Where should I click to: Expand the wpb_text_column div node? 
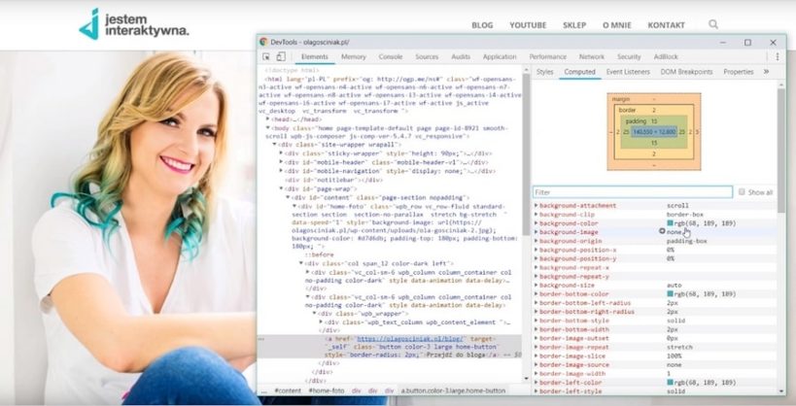tap(321, 322)
